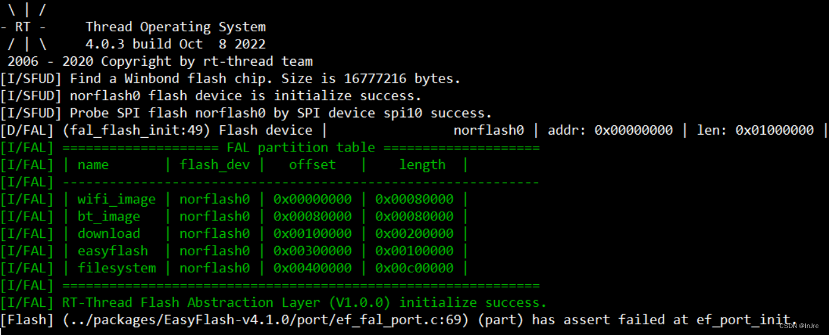This screenshot has height=335, width=829.
Task: Click the 'RT-Thread Flash Abstraction Layer (V1.0.0)' text
Action: point(226,302)
